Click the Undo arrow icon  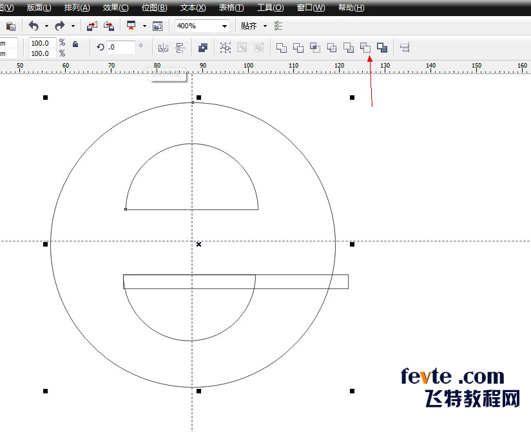coord(34,26)
